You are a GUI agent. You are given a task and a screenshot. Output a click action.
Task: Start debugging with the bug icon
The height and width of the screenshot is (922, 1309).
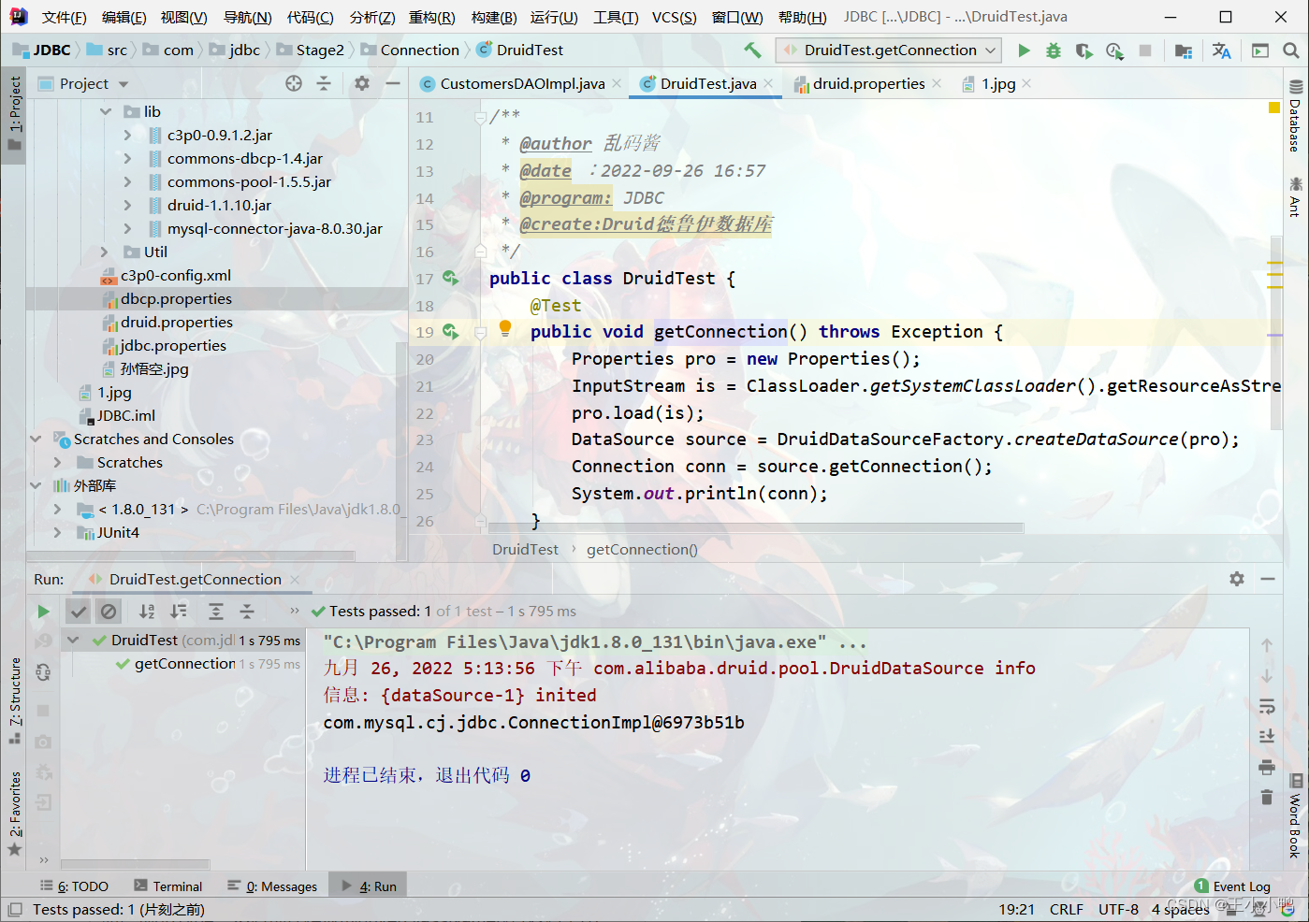pos(1054,50)
